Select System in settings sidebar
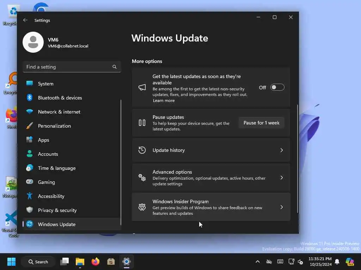Viewport: 361px width, 270px height. click(x=72, y=84)
